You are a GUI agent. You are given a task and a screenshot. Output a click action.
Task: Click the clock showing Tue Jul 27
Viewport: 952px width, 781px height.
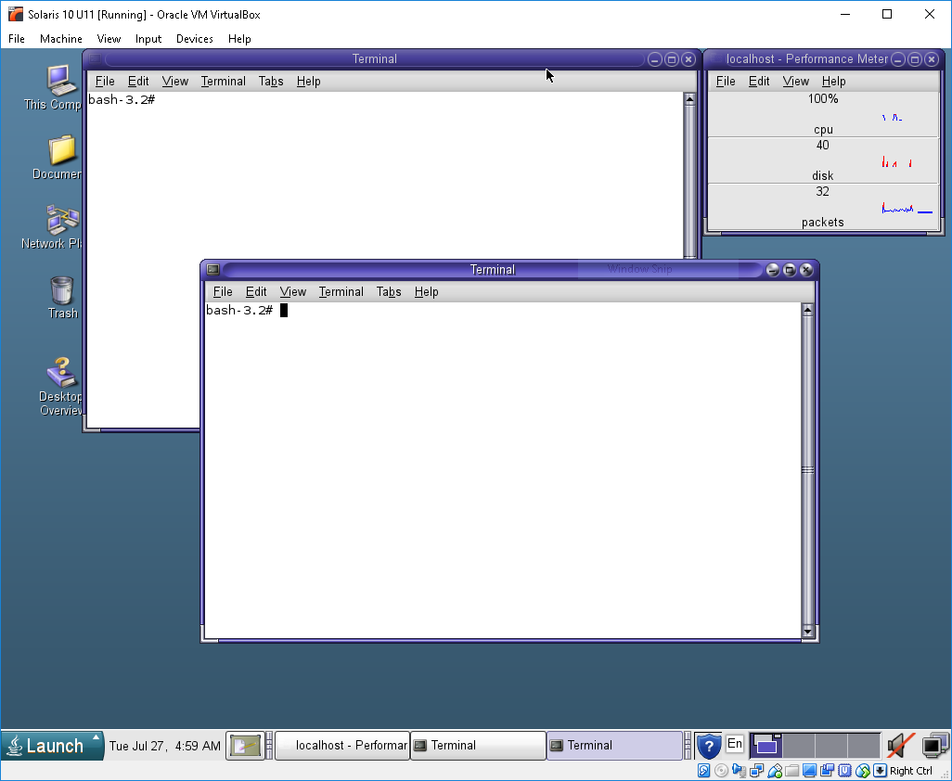tap(165, 746)
